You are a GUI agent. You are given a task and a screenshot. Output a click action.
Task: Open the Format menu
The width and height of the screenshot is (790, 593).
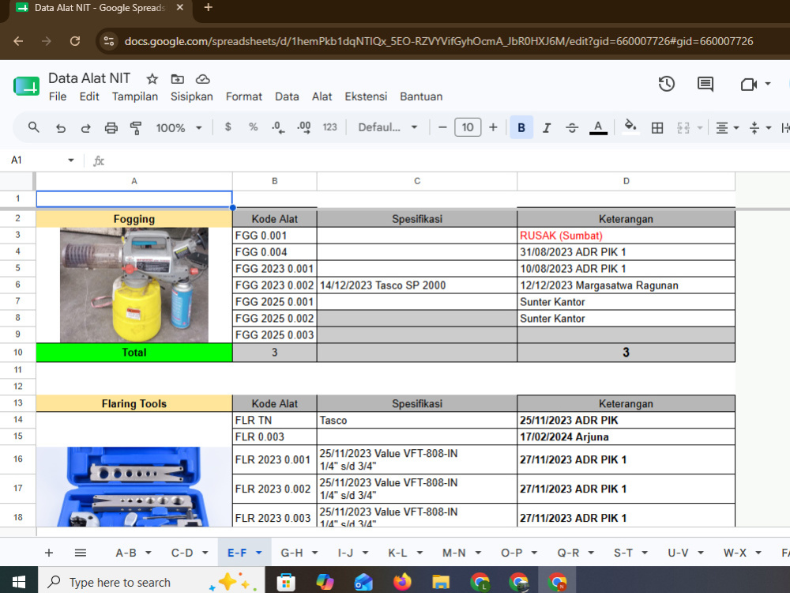(x=244, y=96)
